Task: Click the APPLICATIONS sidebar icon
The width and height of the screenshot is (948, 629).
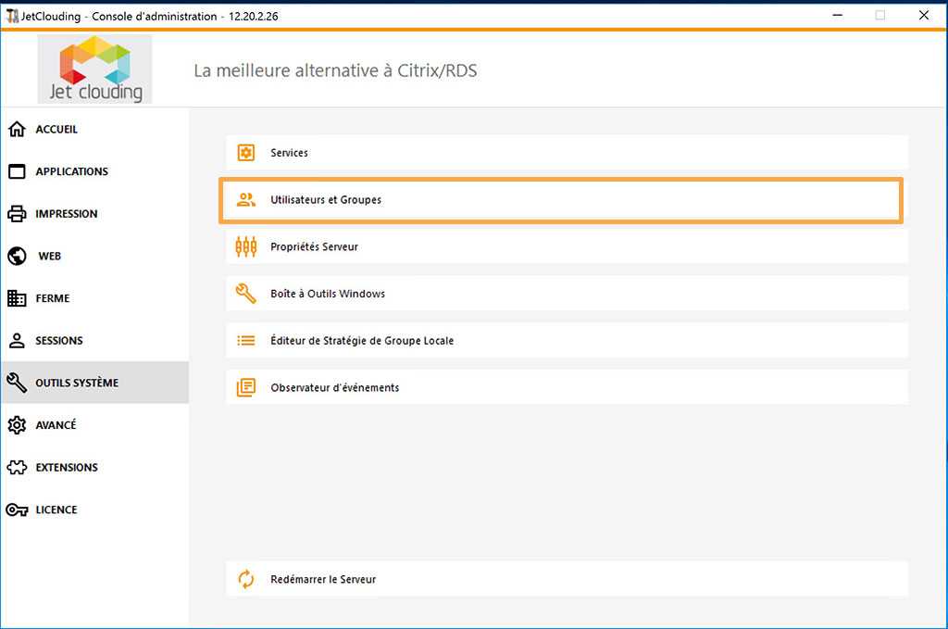Action: pyautogui.click(x=17, y=171)
